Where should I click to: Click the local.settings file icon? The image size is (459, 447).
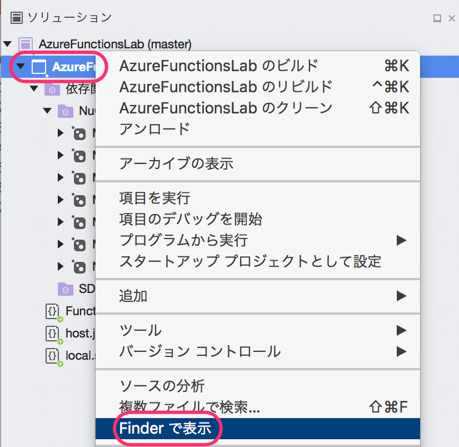click(x=52, y=356)
